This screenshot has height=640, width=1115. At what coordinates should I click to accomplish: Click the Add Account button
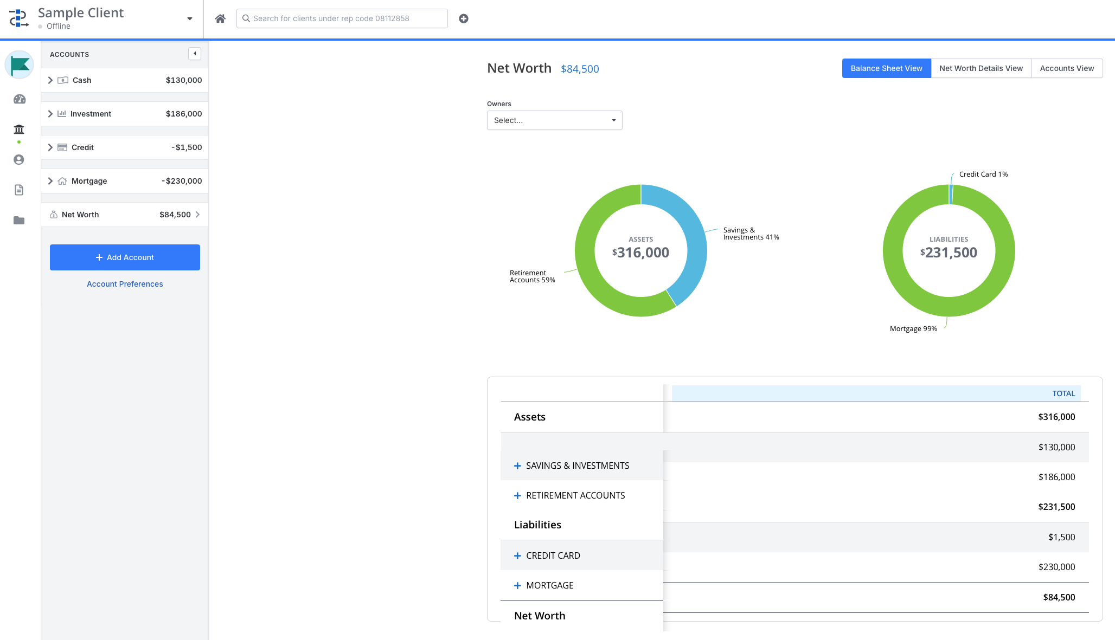125,257
